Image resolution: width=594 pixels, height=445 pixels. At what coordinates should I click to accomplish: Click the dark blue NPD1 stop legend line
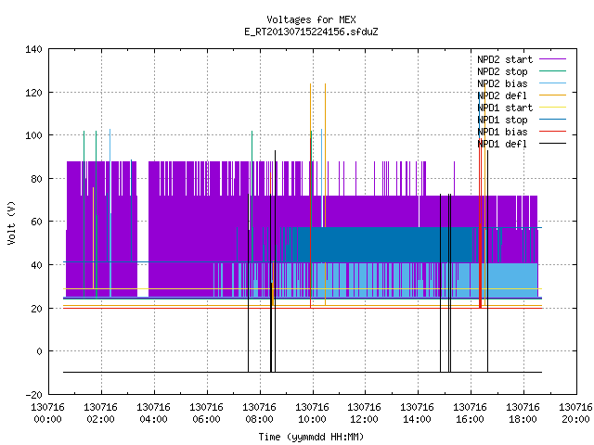tap(552, 120)
